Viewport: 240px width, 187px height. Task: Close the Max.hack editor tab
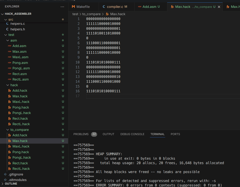point(219,7)
